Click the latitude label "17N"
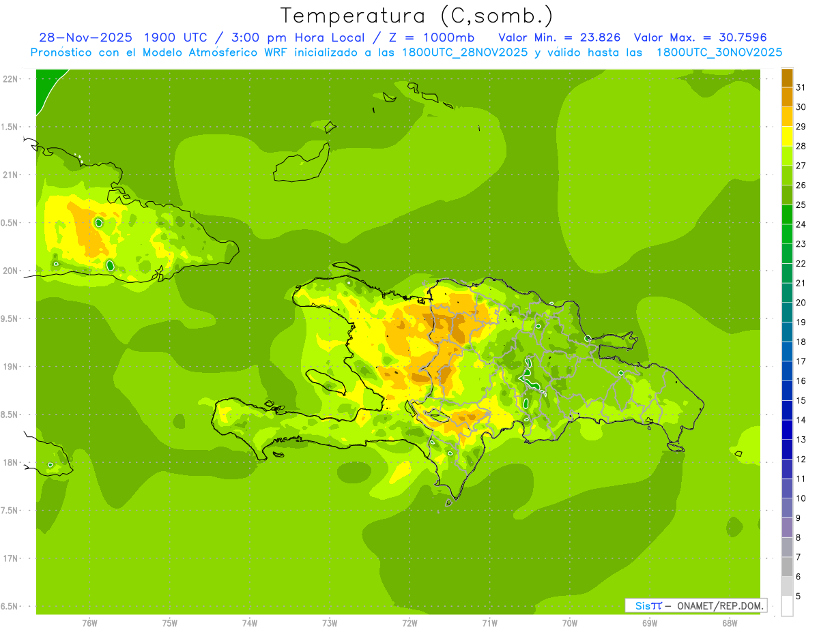 12,558
